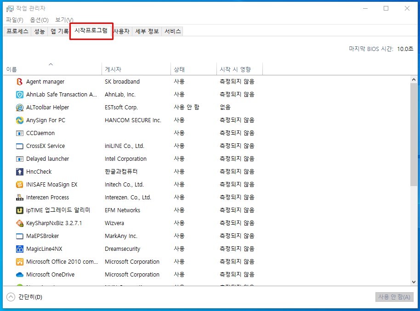This screenshot has width=420, height=311.
Task: Click the 사용 status of MagicLine4NX
Action: pos(179,249)
